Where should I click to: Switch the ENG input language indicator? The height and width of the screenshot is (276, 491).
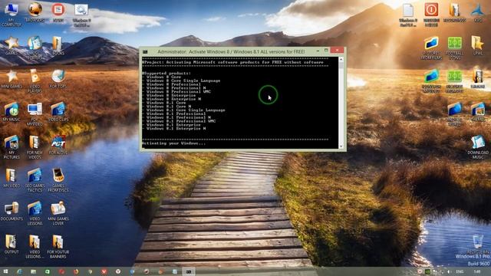[460, 271]
